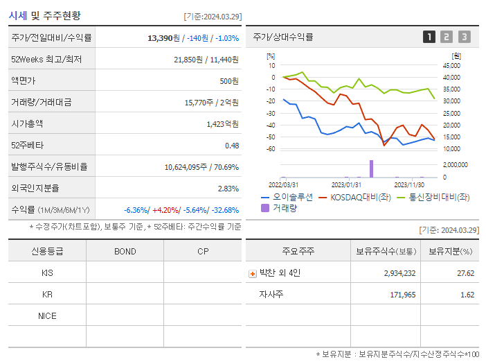
Task: Switch chart to view 3
Action: click(x=465, y=37)
